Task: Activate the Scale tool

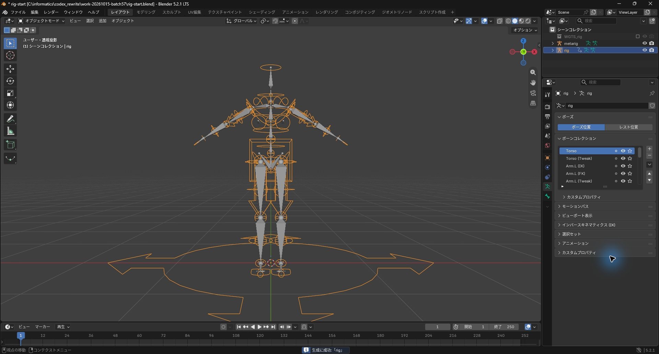Action: click(x=10, y=93)
